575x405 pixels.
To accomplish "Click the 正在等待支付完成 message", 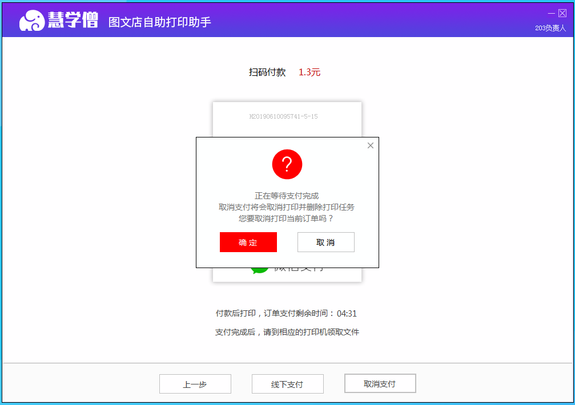I will pos(287,196).
